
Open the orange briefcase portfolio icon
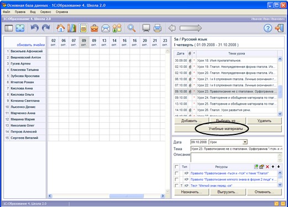95,28
